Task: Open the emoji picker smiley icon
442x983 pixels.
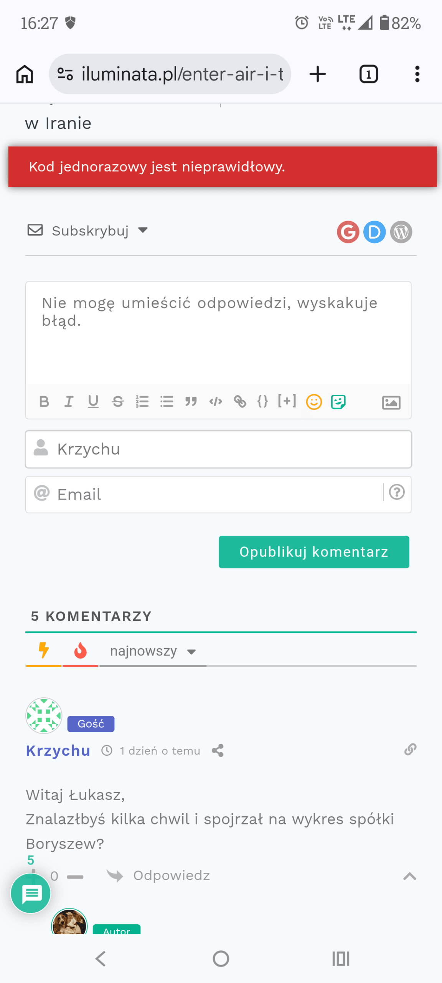Action: (x=314, y=402)
